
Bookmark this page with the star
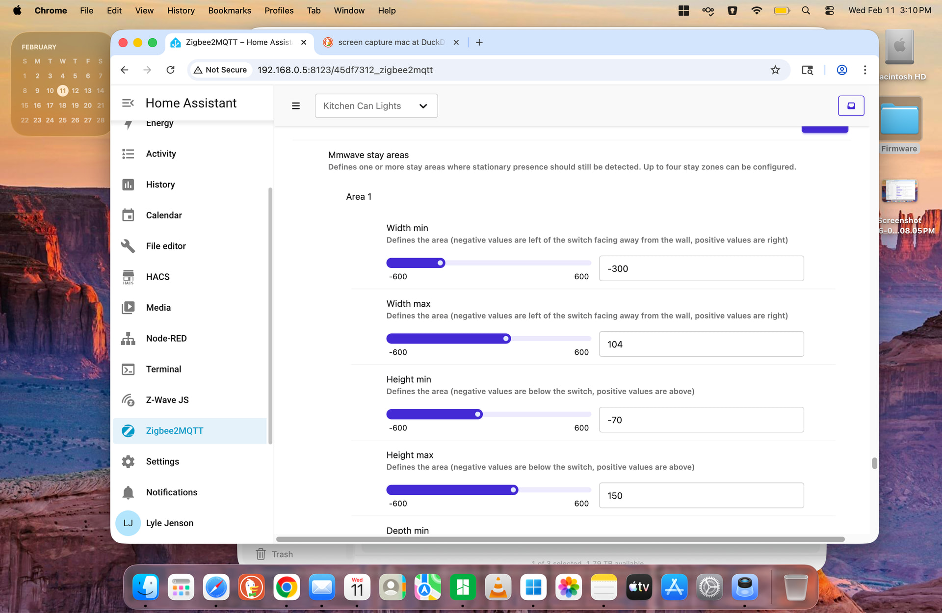775,70
